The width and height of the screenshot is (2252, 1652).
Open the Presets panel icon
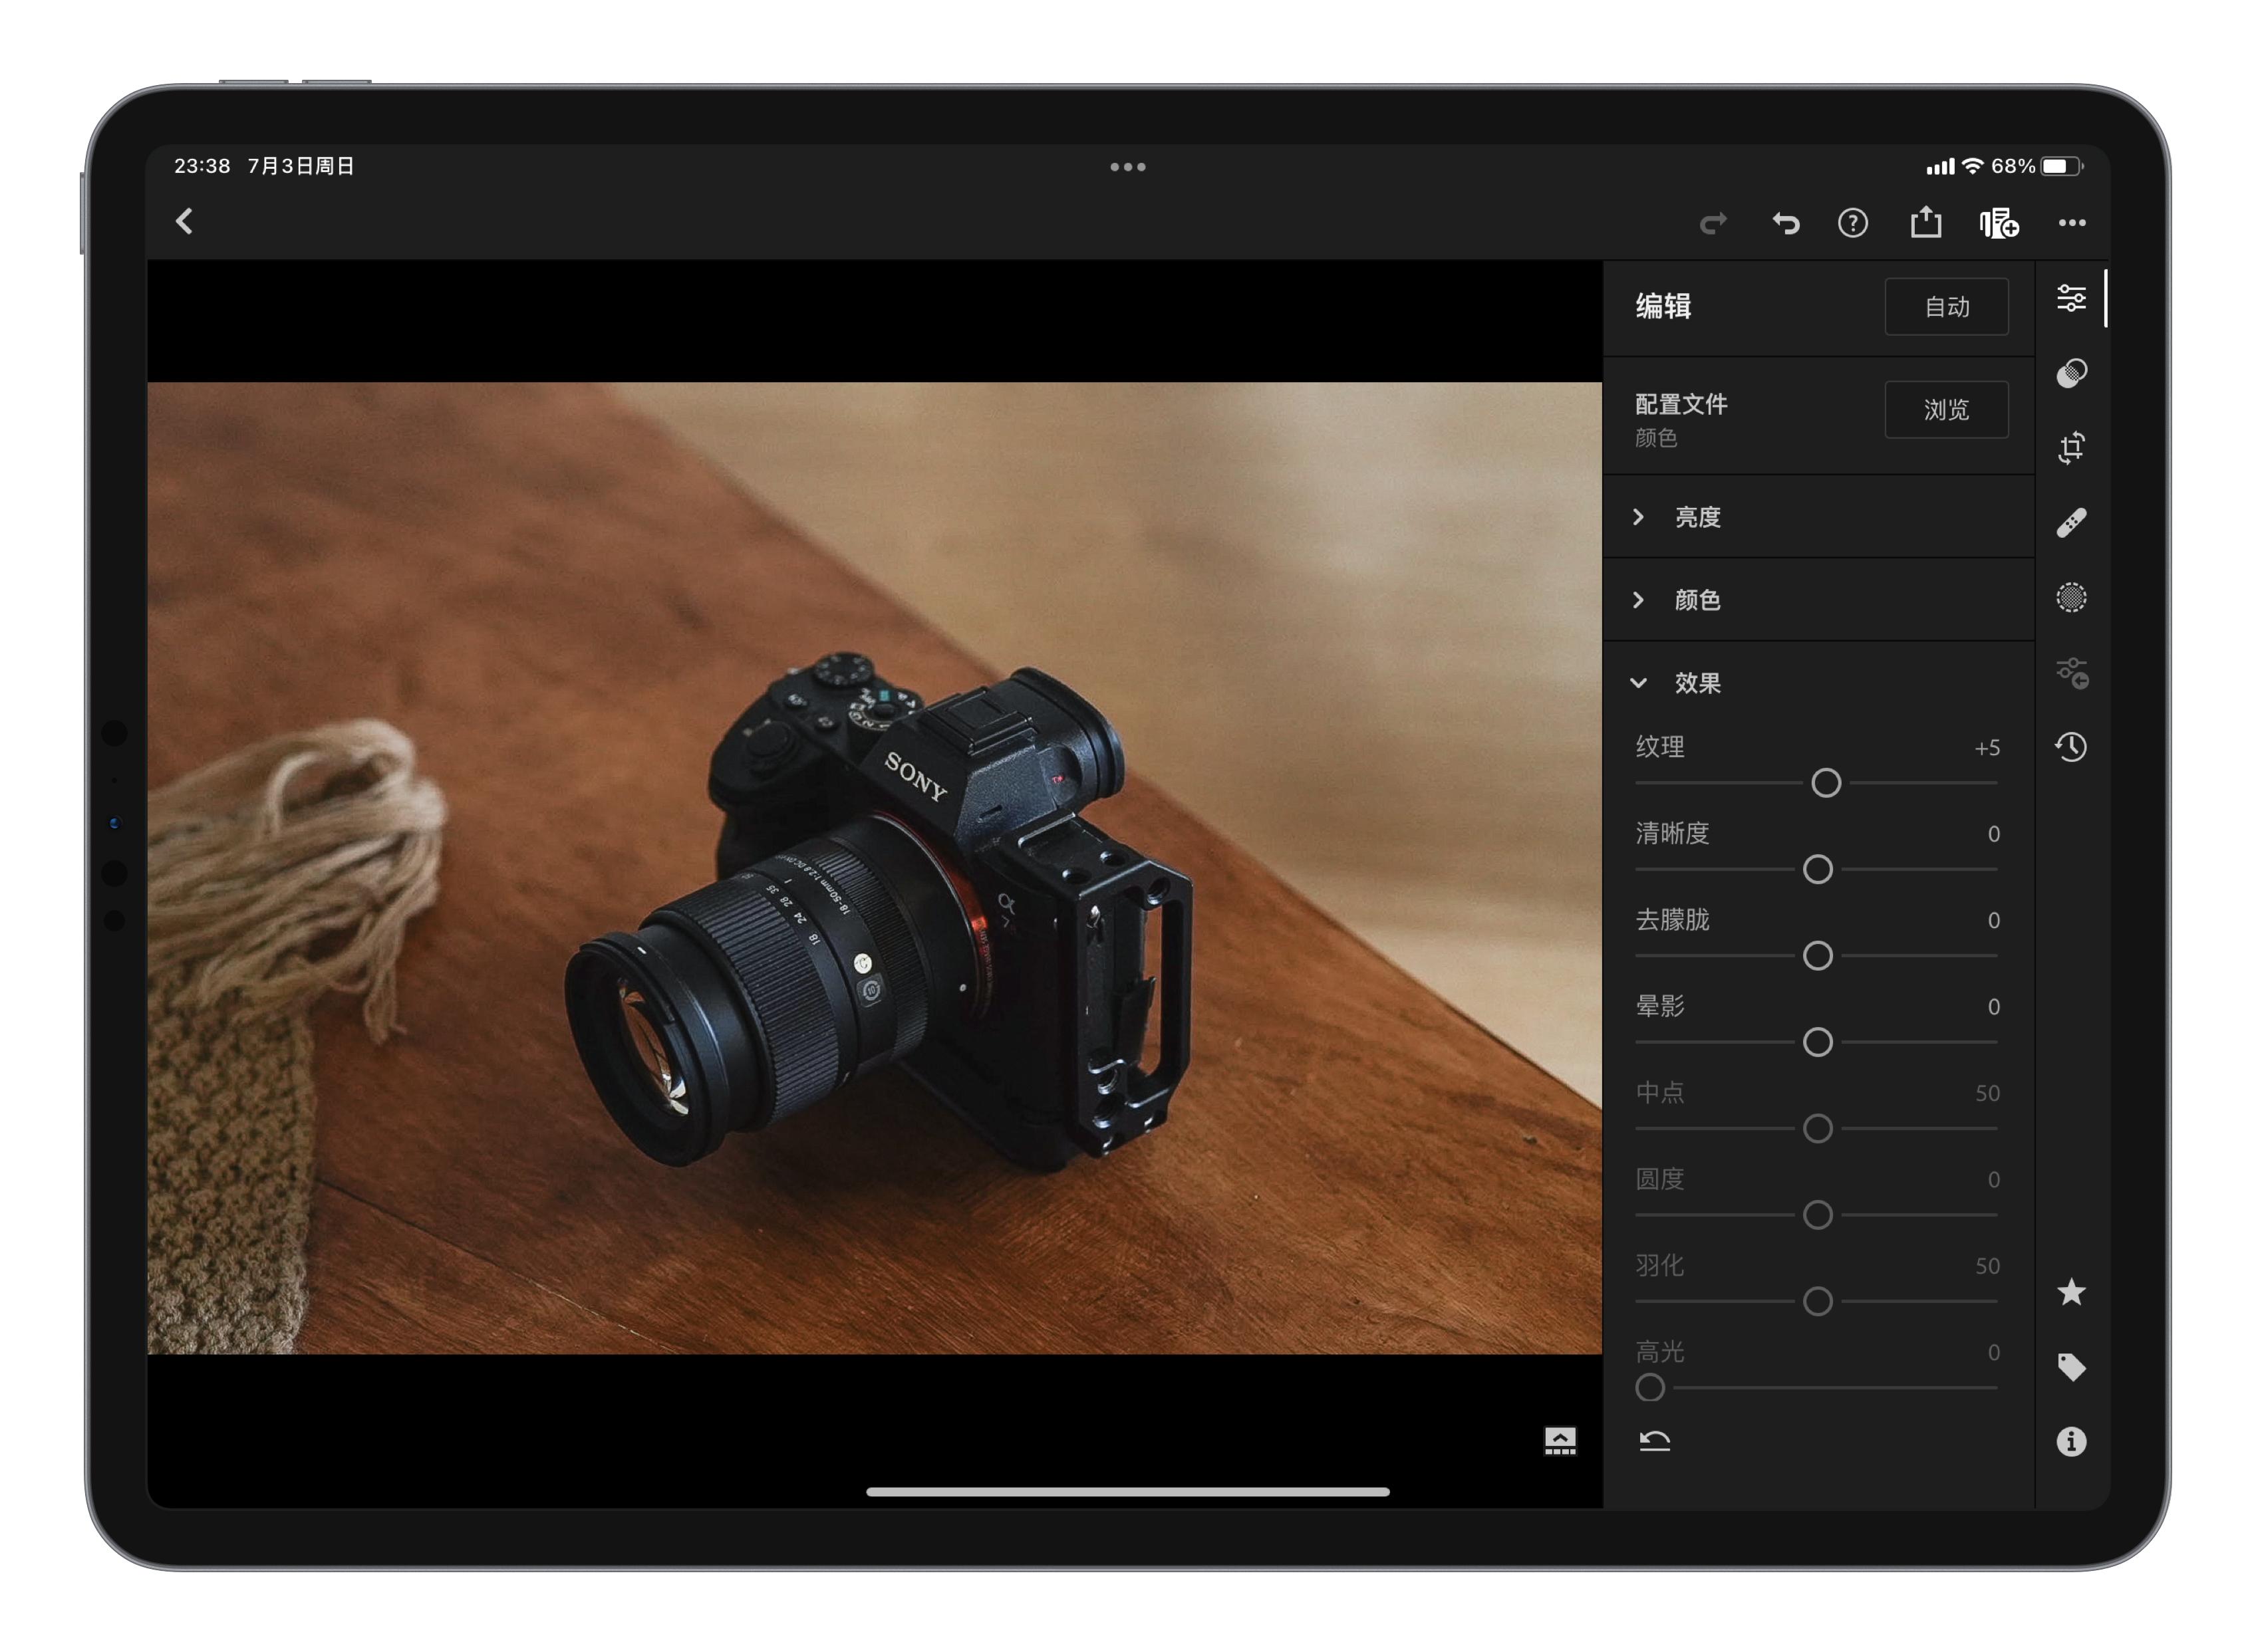coord(2071,371)
